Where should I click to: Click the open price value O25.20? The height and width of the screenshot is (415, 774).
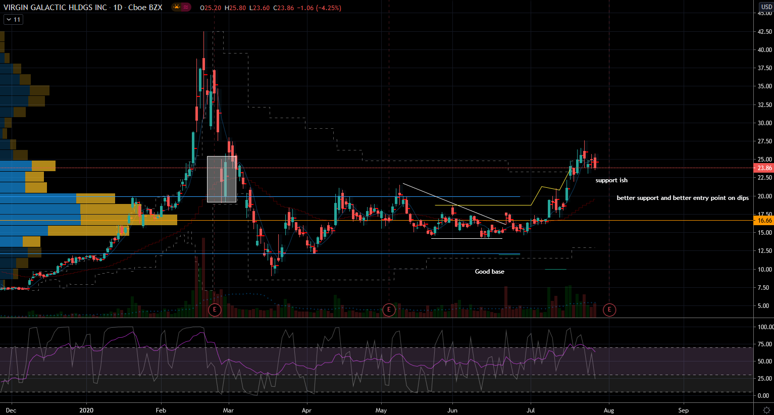point(211,8)
